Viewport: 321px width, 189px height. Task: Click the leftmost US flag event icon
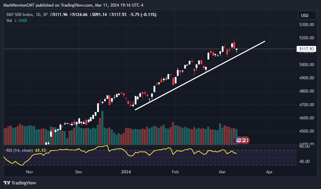[238, 140]
